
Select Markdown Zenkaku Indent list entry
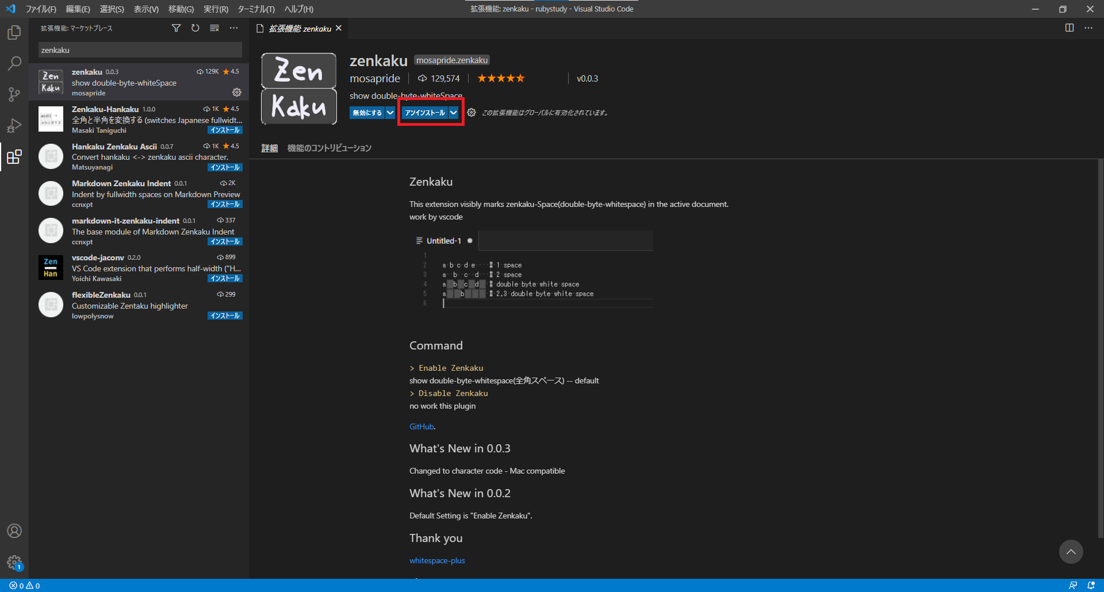pyautogui.click(x=139, y=194)
